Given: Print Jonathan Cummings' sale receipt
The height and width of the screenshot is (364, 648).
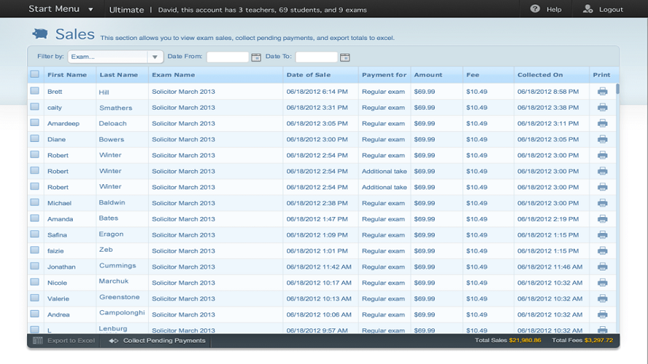Looking at the screenshot, I should click(x=602, y=266).
